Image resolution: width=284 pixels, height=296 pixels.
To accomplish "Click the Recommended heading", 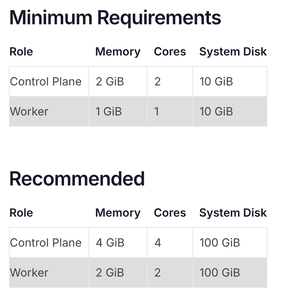I will tap(77, 179).
